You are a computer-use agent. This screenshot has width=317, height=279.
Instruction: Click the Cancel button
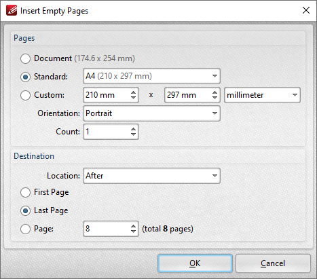click(x=273, y=263)
